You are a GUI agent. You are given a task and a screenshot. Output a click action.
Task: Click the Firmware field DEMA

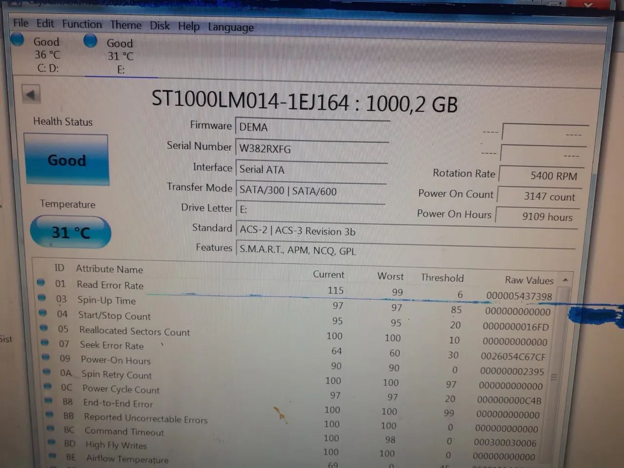pyautogui.click(x=312, y=128)
